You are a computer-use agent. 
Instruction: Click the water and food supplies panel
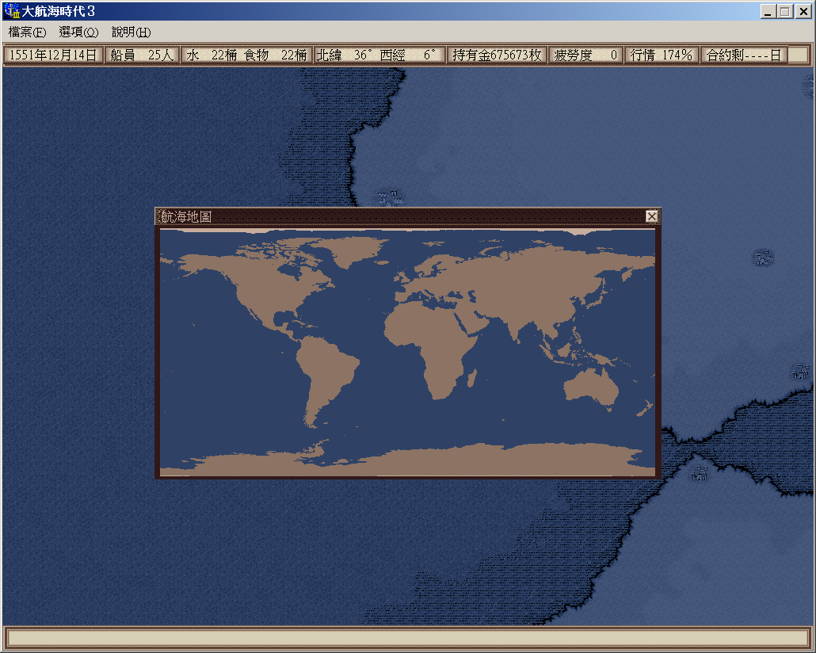[x=246, y=55]
